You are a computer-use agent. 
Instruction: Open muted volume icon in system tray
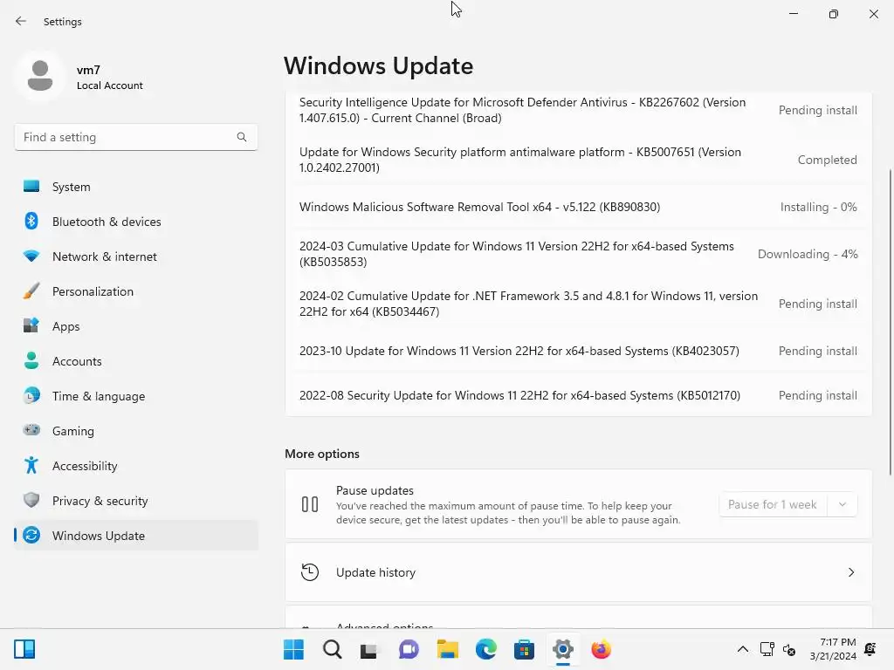(789, 649)
